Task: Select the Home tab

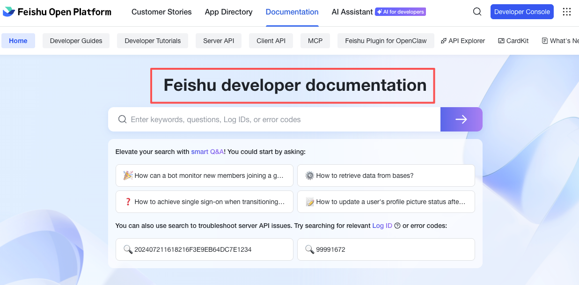Action: coord(18,41)
